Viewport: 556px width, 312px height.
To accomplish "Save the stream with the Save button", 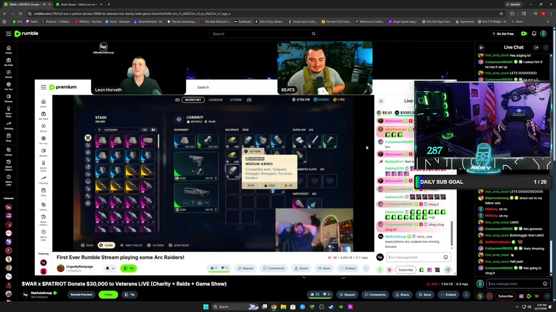I will (x=424, y=295).
